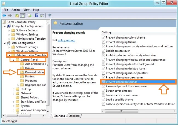Click the Shared Folders folder icon

(18, 97)
